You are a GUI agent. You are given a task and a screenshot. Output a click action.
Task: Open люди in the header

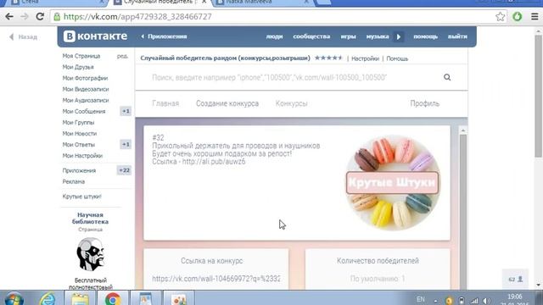tap(274, 36)
